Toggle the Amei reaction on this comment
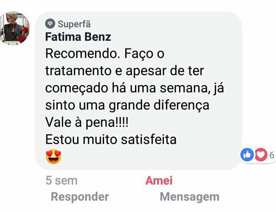This screenshot has width=276, height=212. (x=159, y=180)
